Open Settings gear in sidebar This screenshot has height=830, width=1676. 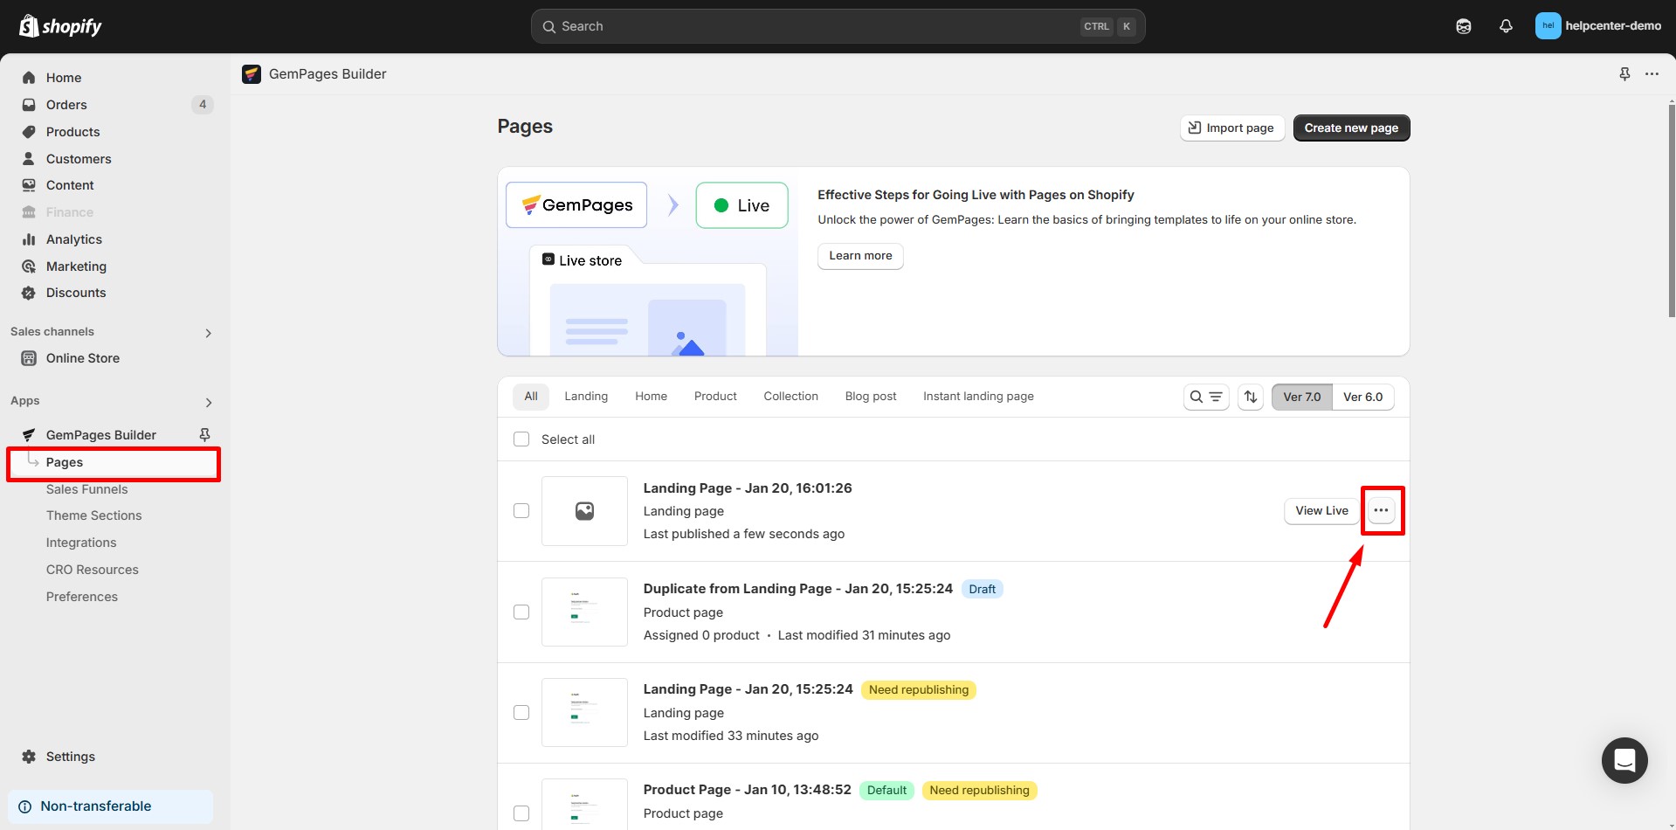click(29, 757)
